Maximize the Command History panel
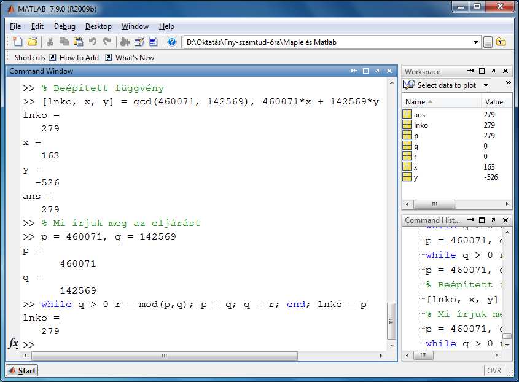 coord(482,220)
